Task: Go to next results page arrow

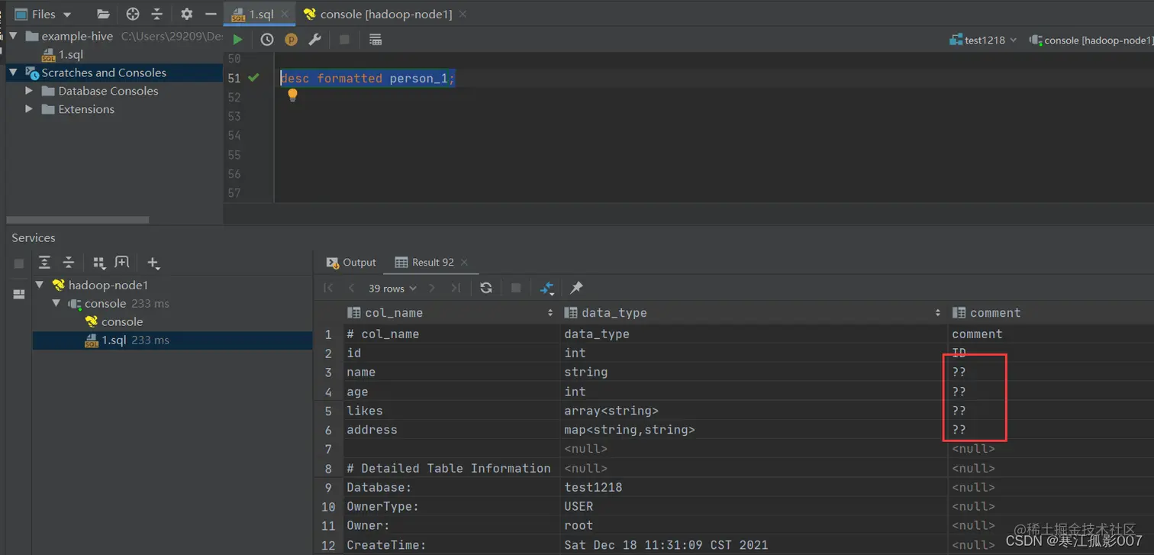Action: (432, 288)
